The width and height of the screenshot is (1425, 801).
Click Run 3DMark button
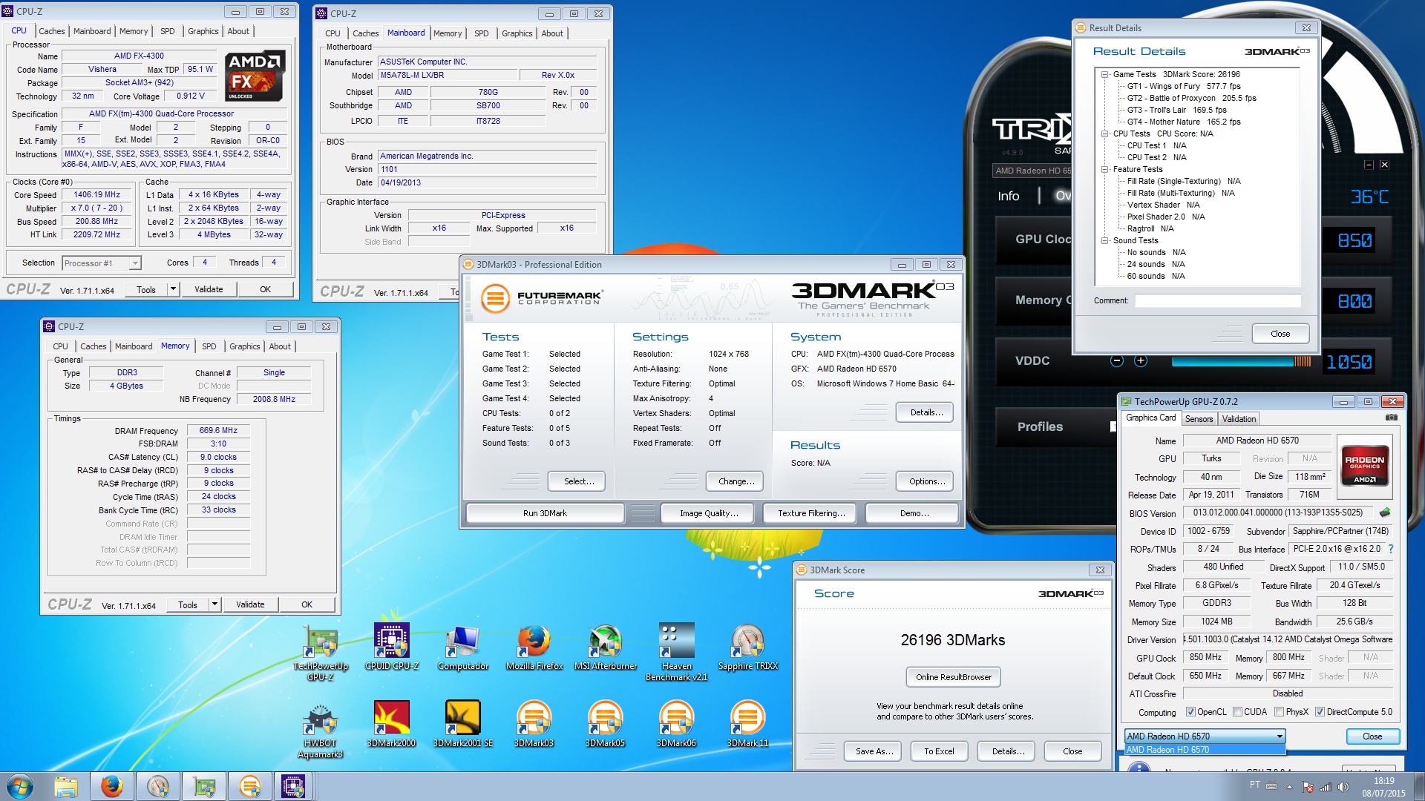pos(545,513)
